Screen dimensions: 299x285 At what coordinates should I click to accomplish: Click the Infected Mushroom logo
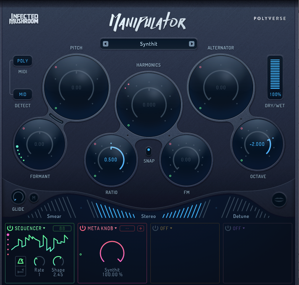[x=24, y=18]
